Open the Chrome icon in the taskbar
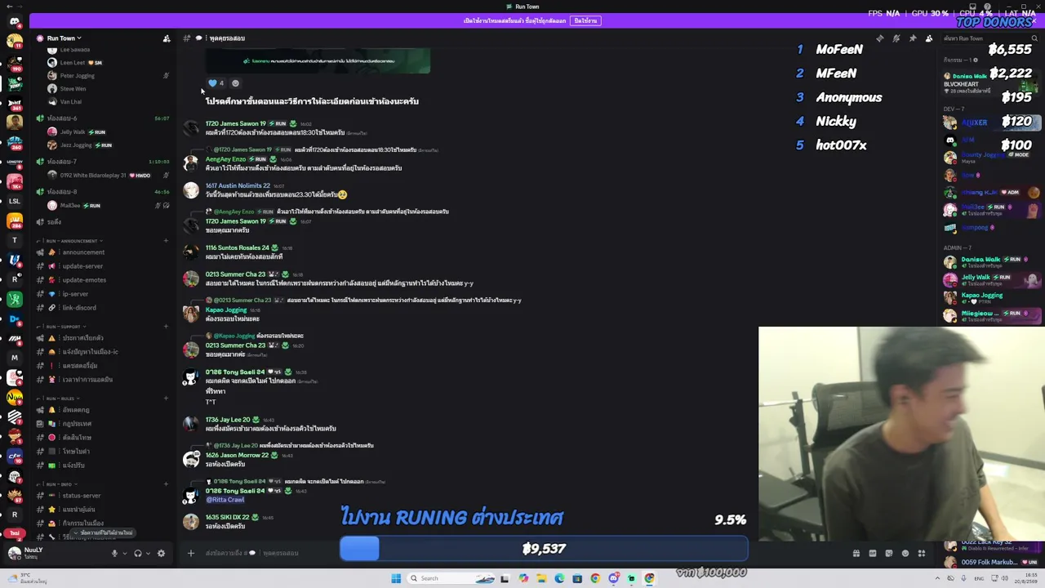Viewport: 1045px width, 588px height. tap(595, 578)
